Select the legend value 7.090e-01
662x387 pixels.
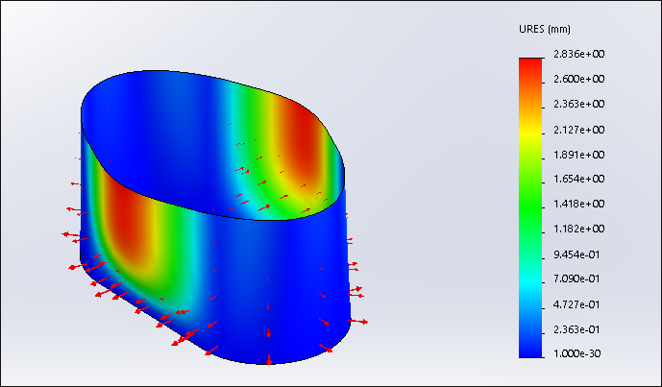576,278
